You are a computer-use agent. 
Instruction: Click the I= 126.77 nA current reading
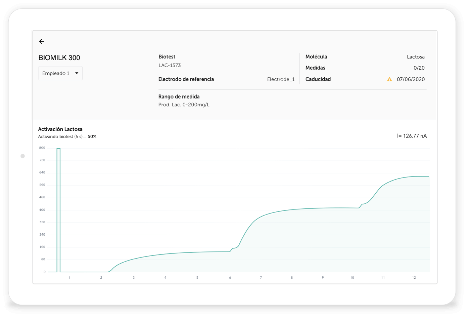coord(412,136)
